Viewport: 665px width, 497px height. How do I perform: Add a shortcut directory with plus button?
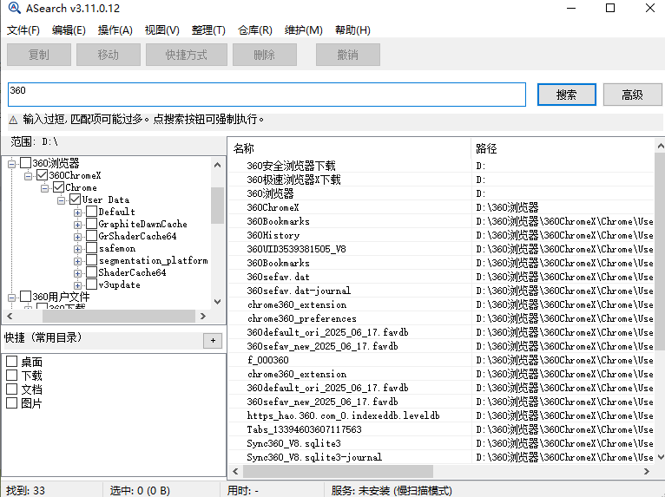click(213, 340)
